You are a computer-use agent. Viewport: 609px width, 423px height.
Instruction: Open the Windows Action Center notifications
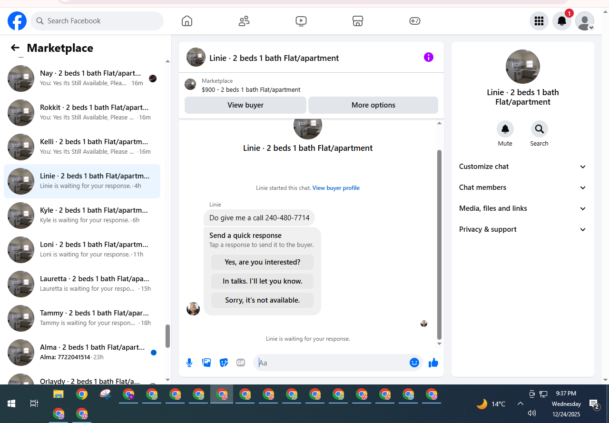[594, 404]
